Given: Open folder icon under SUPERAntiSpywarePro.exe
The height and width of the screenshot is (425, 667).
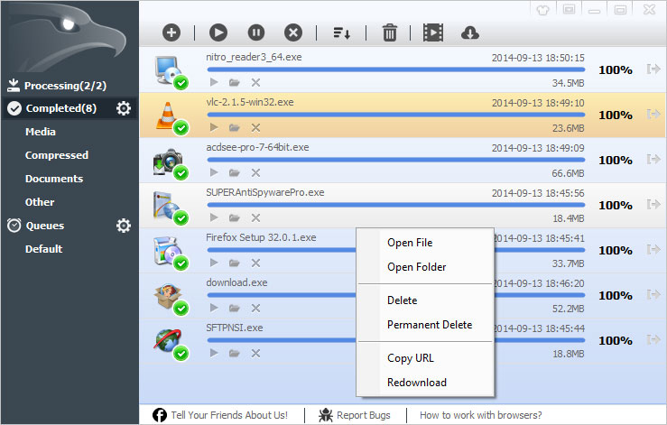Looking at the screenshot, I should click(235, 217).
